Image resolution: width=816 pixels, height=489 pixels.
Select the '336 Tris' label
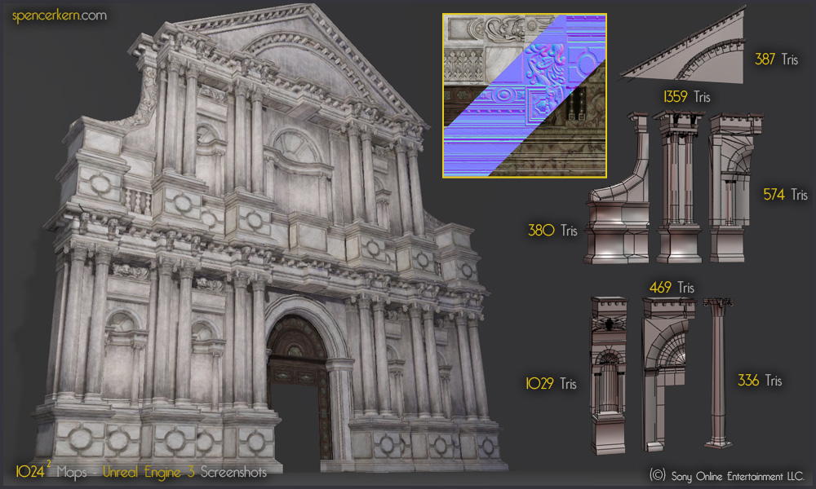click(x=760, y=381)
